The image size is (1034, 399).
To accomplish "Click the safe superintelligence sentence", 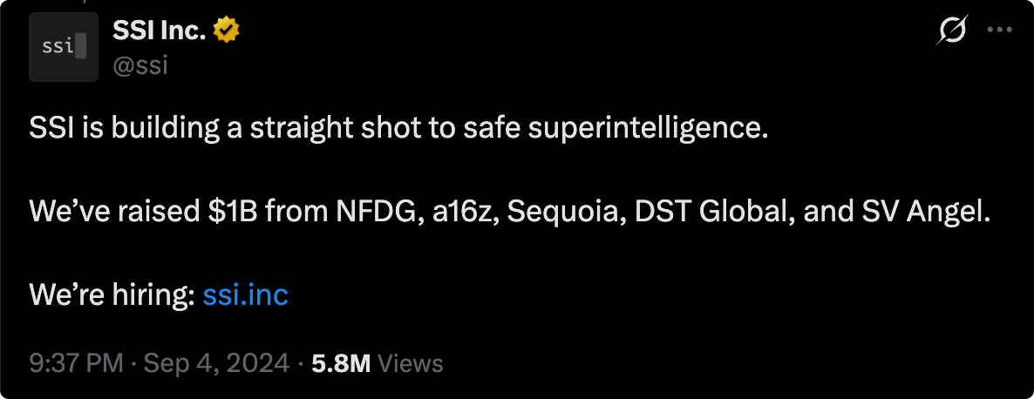I will tap(398, 129).
